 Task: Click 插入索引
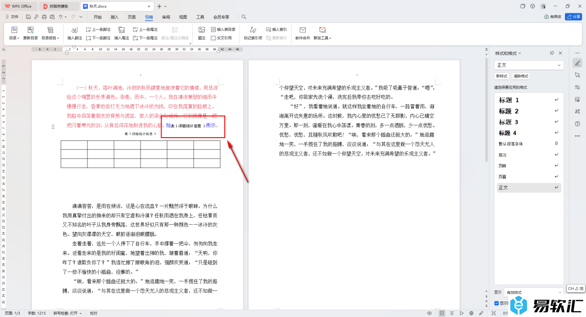click(276, 29)
